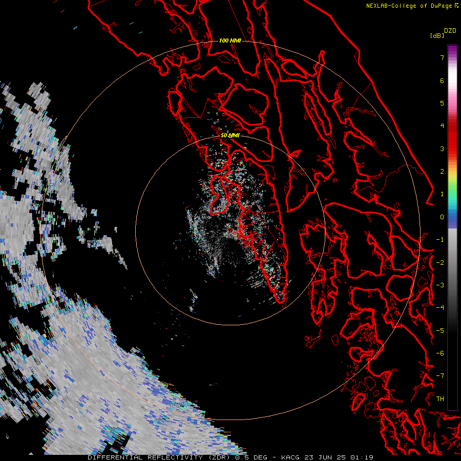Click the 3 dB color scale tick
461x461 pixels.
pyautogui.click(x=442, y=149)
